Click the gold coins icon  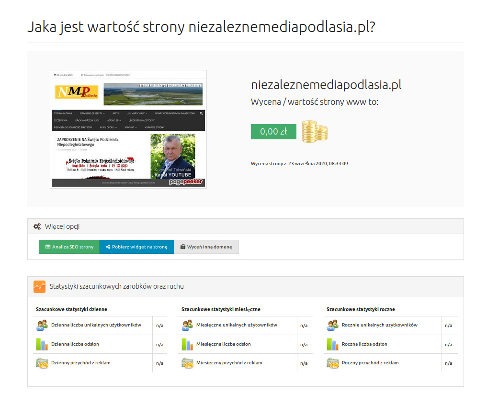(x=315, y=132)
